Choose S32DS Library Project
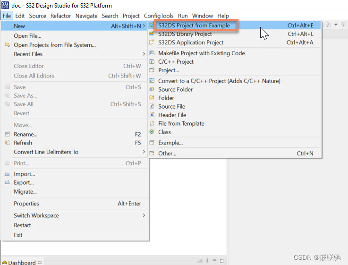This screenshot has height=265, width=348. point(235,34)
